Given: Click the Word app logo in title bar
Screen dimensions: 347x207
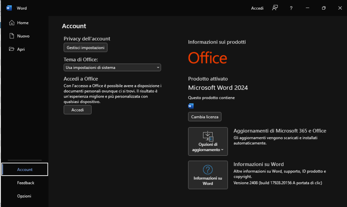Looking at the screenshot, I should click(x=9, y=8).
